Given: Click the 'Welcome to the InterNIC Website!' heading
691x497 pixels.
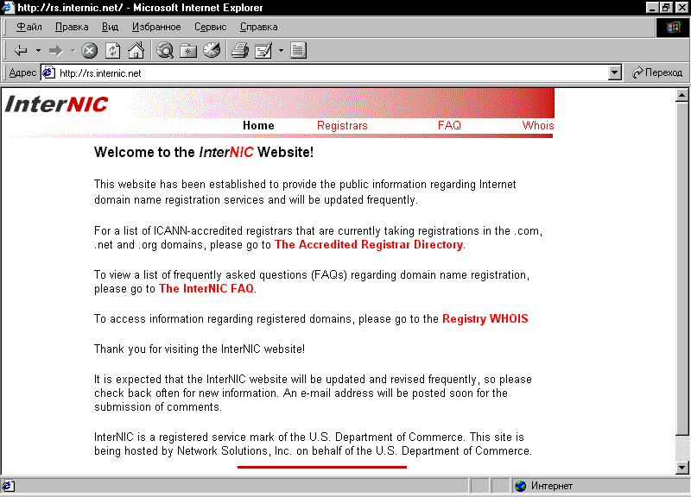Looking at the screenshot, I should 204,153.
